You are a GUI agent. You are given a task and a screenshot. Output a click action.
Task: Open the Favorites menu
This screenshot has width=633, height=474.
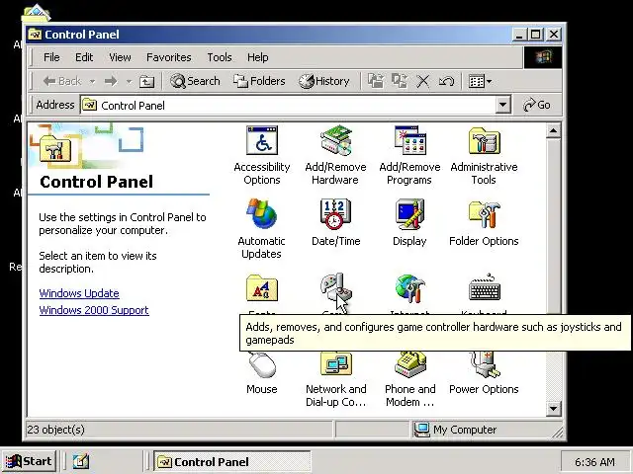click(x=169, y=57)
